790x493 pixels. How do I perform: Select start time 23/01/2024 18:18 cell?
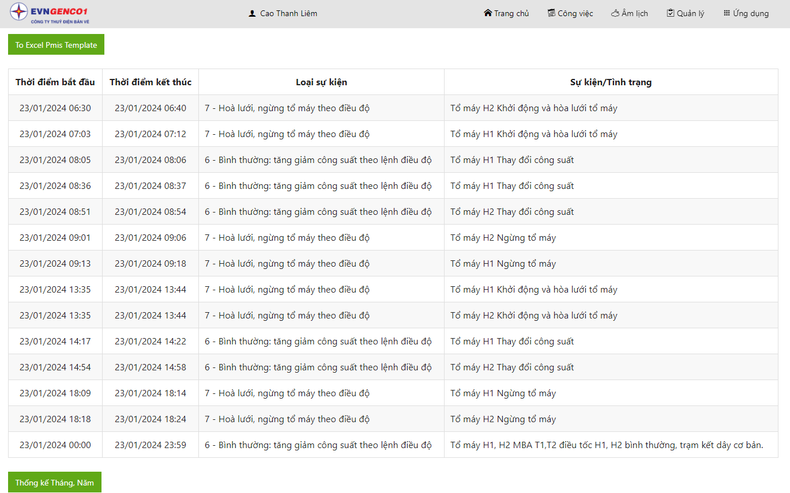(x=55, y=419)
